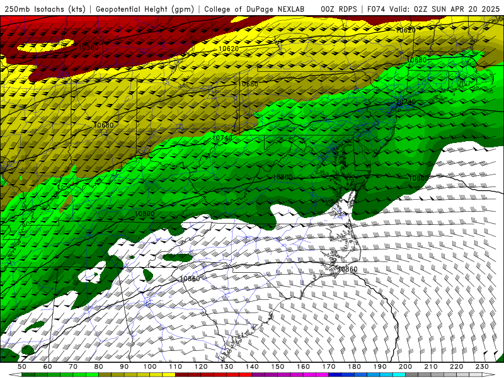Click the 200 label on the color scale

pos(405,367)
